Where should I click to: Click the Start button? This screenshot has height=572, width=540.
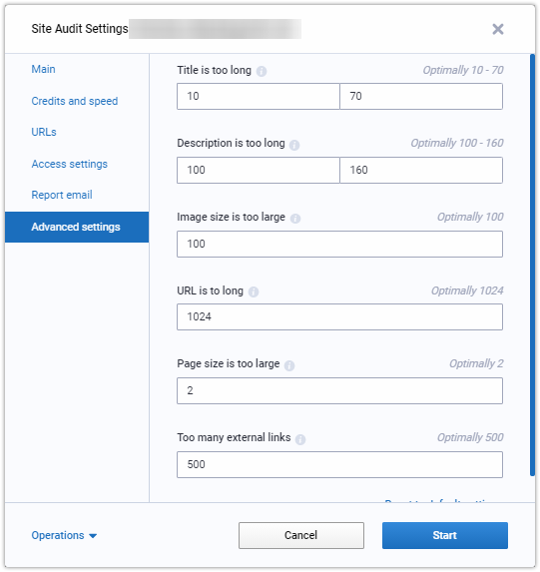445,535
